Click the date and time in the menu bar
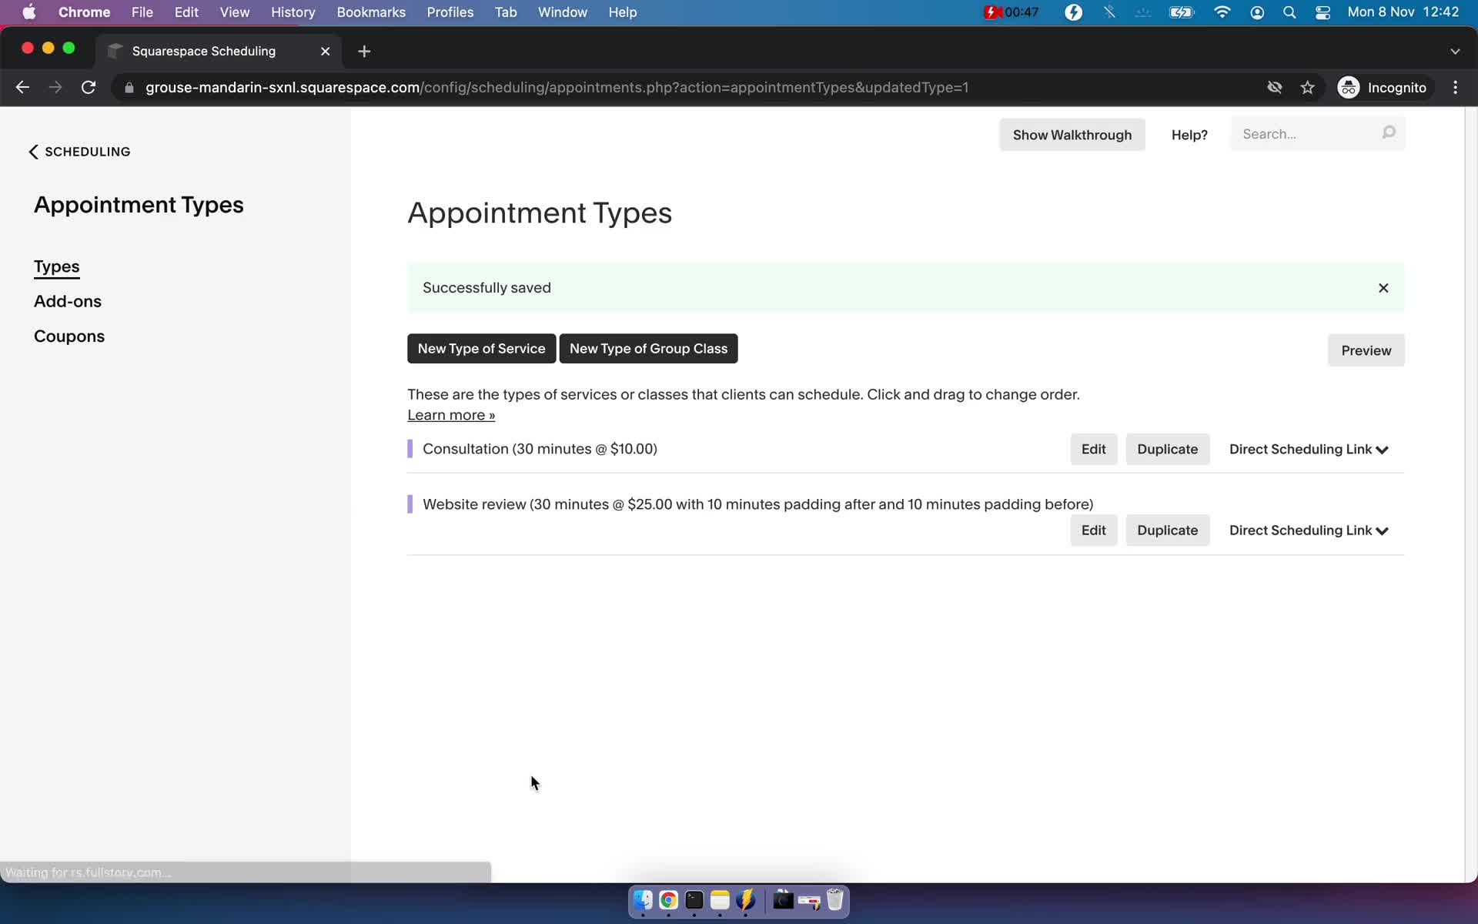 click(x=1403, y=12)
